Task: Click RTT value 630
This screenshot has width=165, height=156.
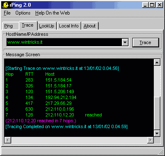Action: (x=29, y=109)
